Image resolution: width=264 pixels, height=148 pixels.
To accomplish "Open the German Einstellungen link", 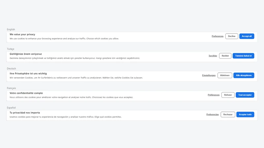I will coord(209,75).
